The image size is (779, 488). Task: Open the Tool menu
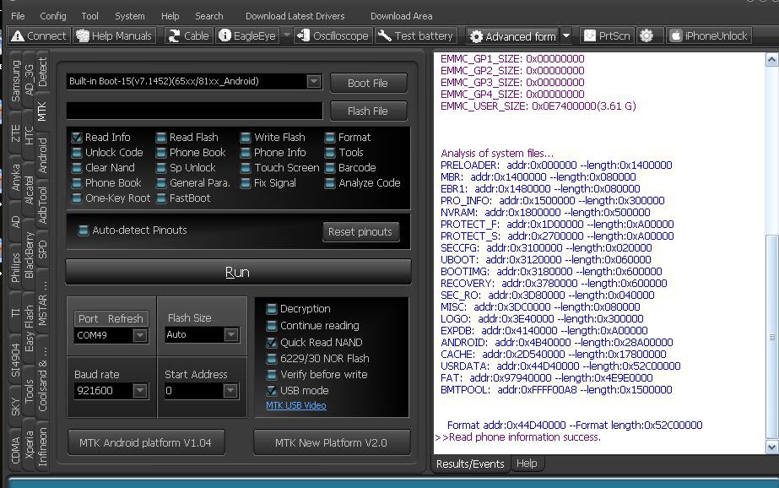pos(90,16)
